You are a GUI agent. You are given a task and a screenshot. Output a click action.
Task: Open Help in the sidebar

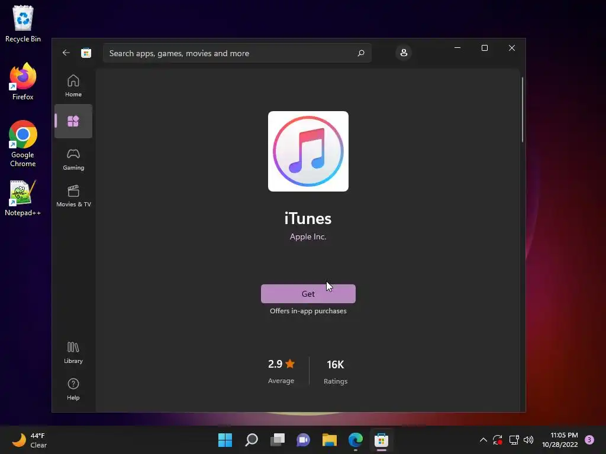(x=73, y=390)
